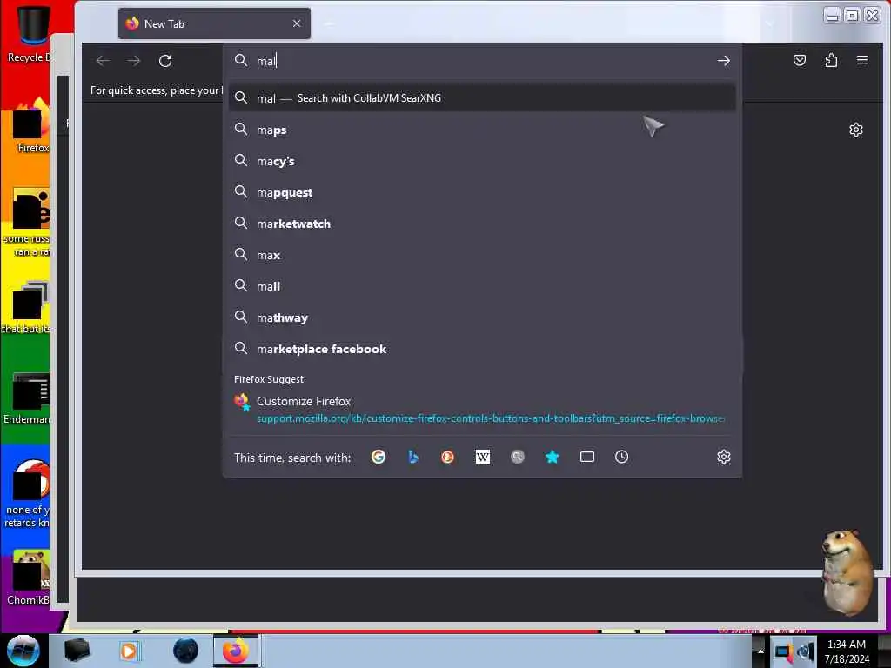Open the Recycle Bin desktop icon
Viewport: 891px width, 668px height.
(31, 34)
